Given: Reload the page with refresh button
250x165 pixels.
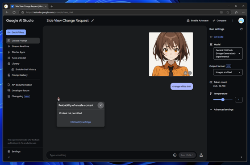Looking at the screenshot, I should (14, 12).
